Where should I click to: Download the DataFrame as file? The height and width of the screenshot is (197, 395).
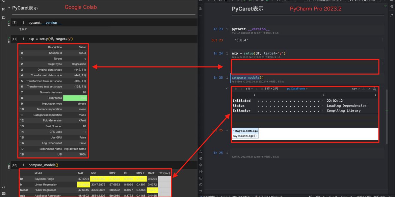click(x=364, y=89)
